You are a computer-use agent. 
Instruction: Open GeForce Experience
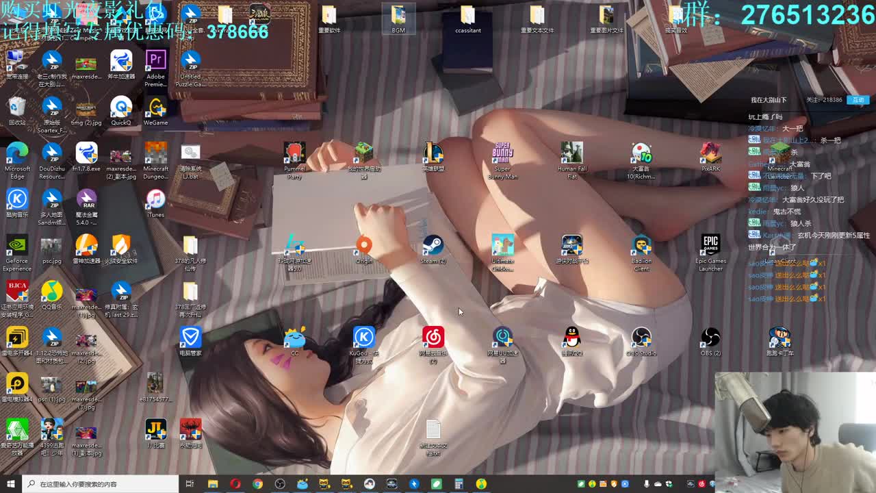pos(17,246)
